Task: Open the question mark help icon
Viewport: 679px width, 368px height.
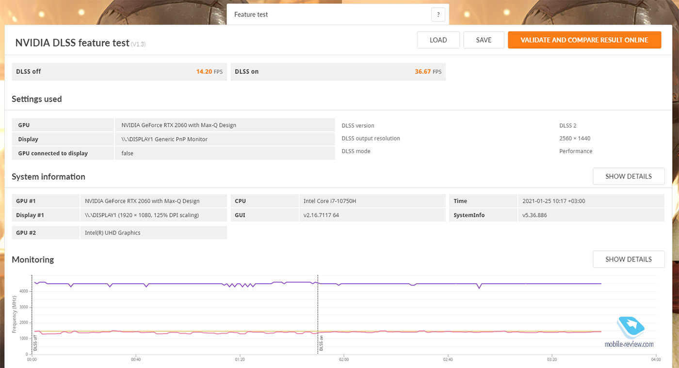Action: click(x=438, y=15)
